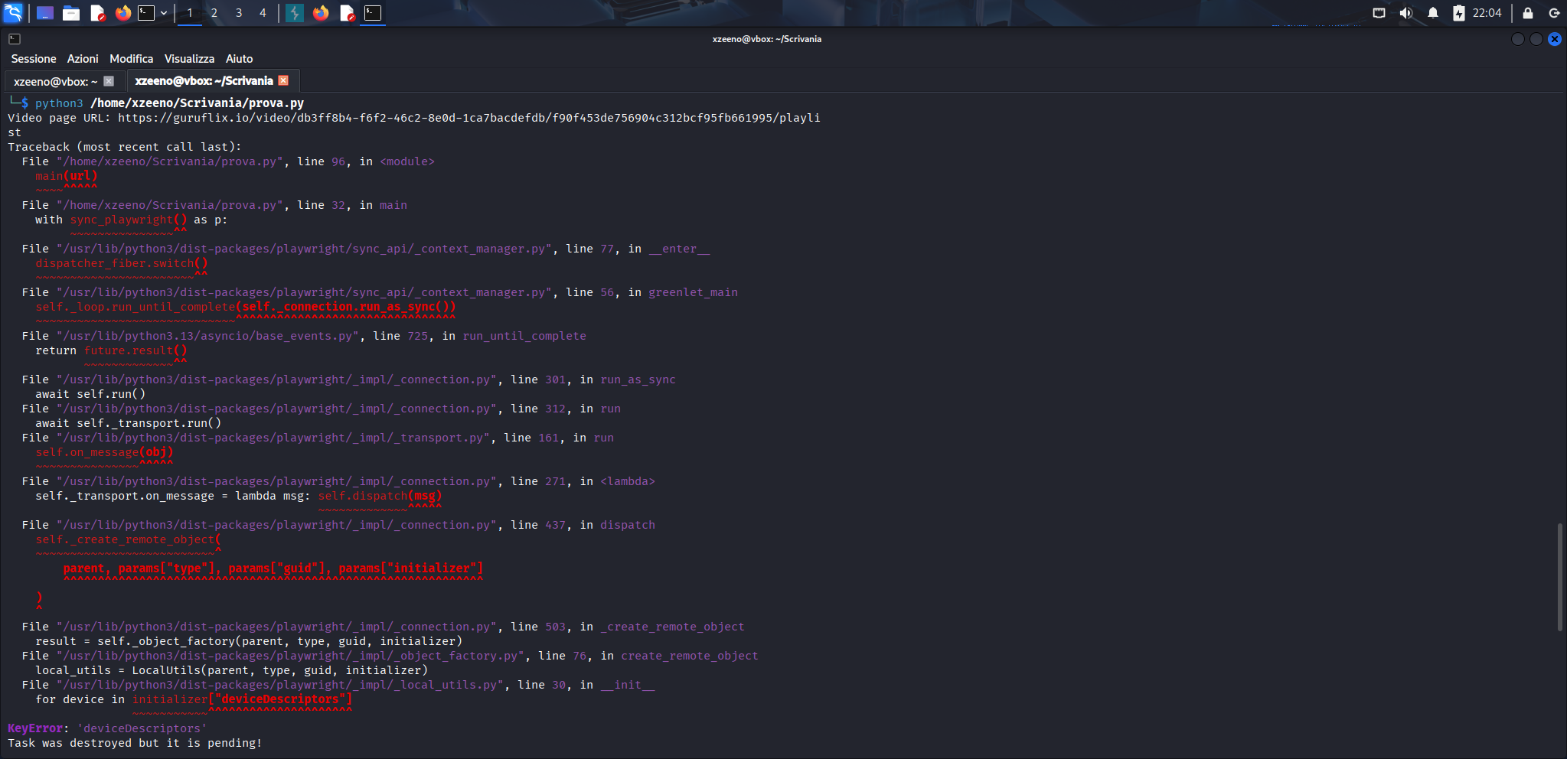This screenshot has width=1567, height=759.
Task: Click the show desktop panel icon
Action: point(45,13)
